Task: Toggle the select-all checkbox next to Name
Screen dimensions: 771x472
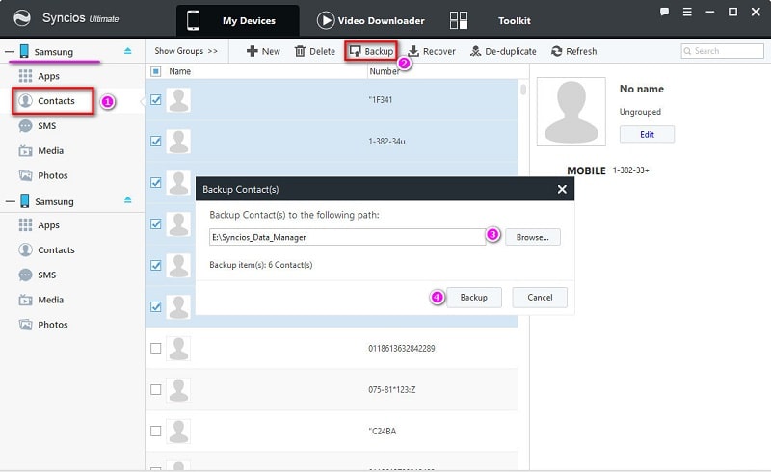Action: pos(155,72)
